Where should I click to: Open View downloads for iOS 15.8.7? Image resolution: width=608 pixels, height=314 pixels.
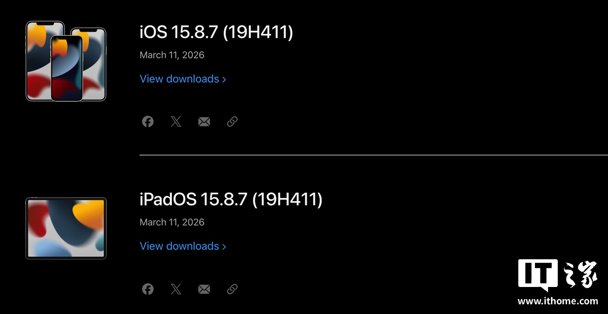tap(179, 79)
